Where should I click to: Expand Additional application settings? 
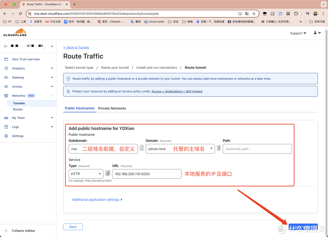(97, 200)
